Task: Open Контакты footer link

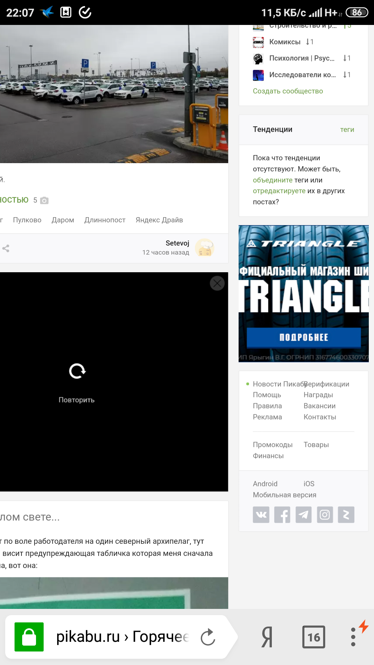Action: click(320, 417)
